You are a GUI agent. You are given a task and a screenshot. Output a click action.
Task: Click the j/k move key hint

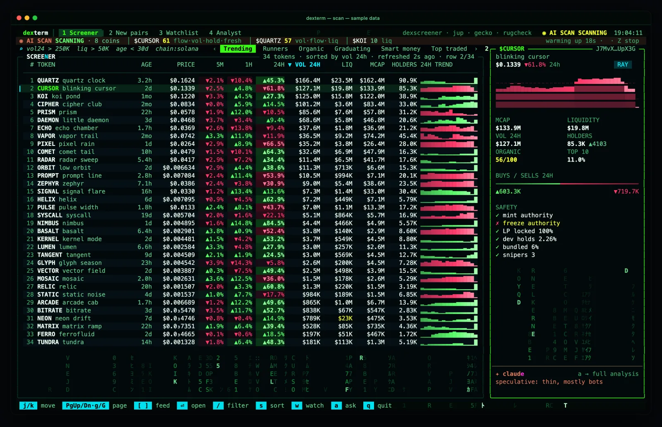point(38,406)
